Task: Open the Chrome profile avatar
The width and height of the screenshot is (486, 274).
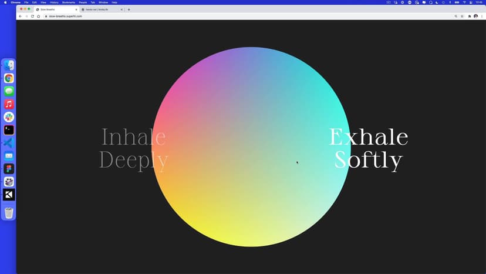Action: click(475, 16)
